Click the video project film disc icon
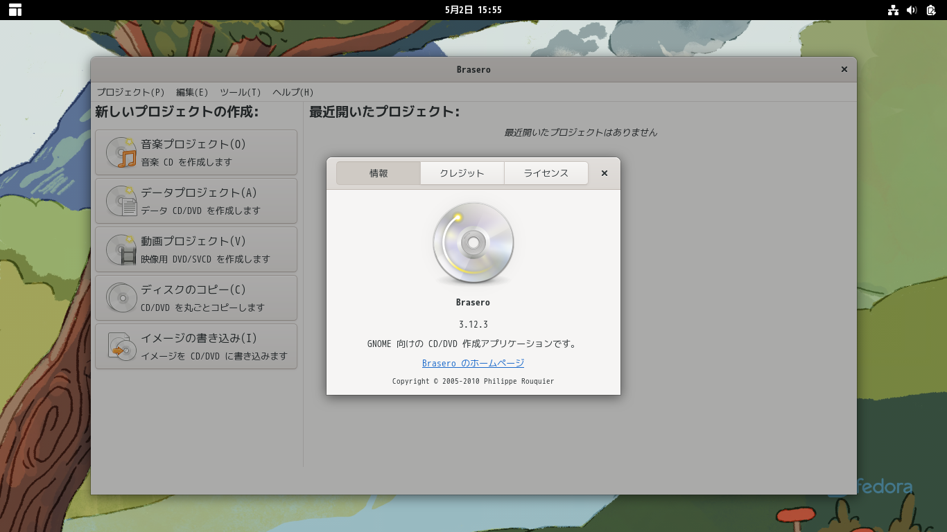947x532 pixels. [x=121, y=249]
